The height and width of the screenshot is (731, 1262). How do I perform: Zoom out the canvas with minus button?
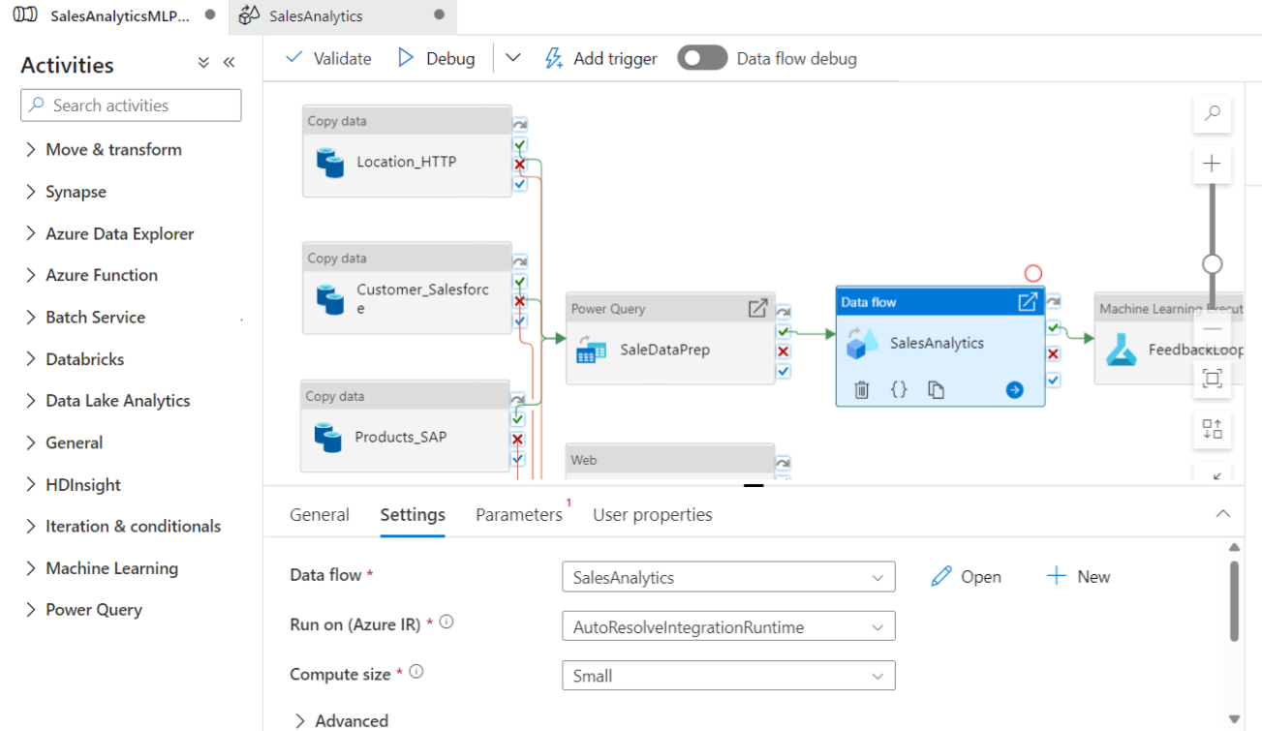pyautogui.click(x=1212, y=329)
